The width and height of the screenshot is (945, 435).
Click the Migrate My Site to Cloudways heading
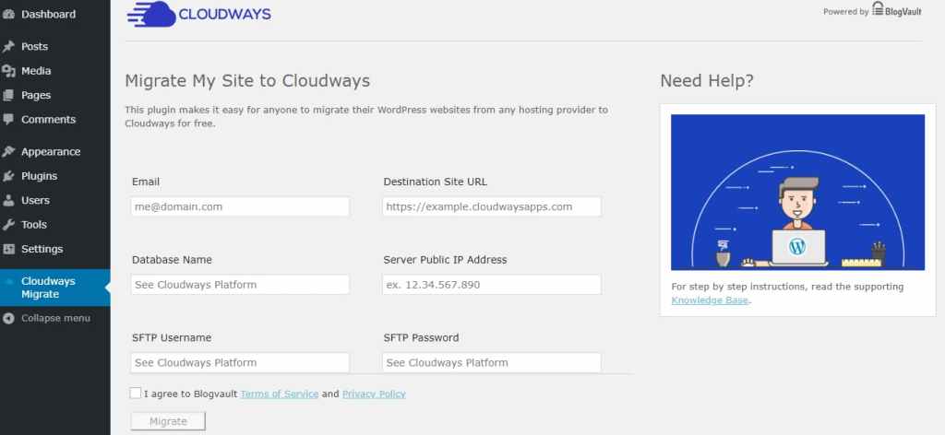[247, 80]
